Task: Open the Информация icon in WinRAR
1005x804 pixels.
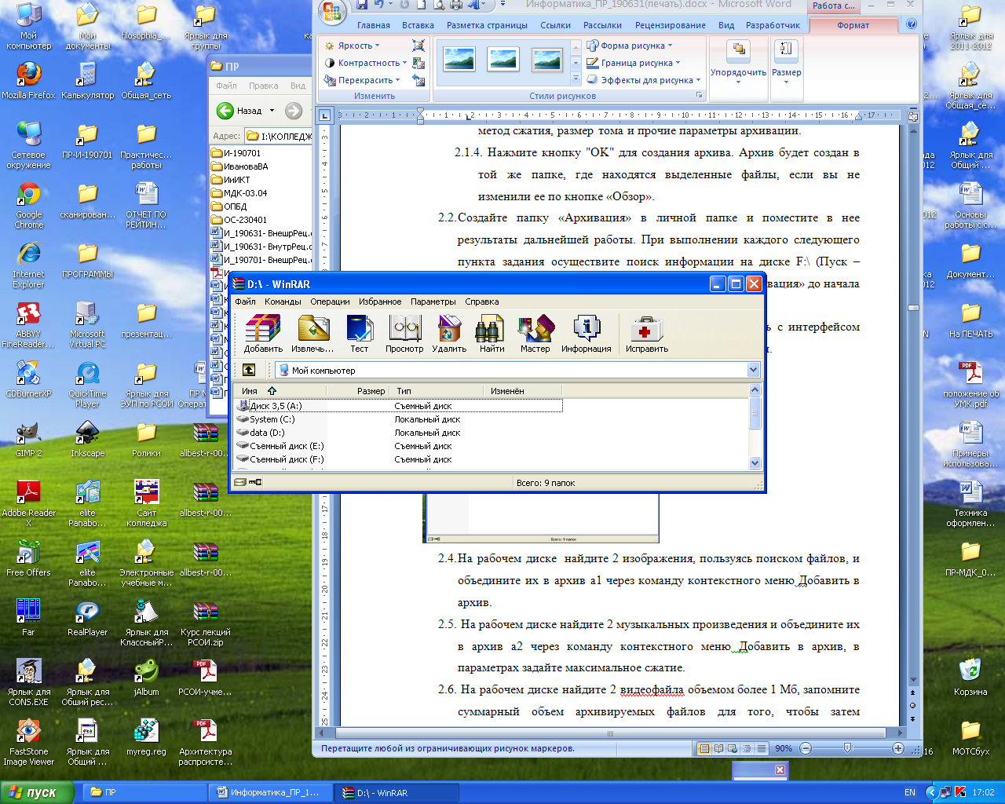Action: 586,333
